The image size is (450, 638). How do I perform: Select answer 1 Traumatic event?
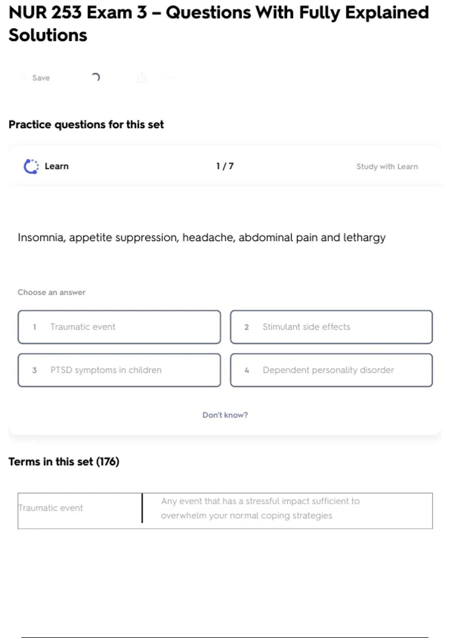pos(119,327)
